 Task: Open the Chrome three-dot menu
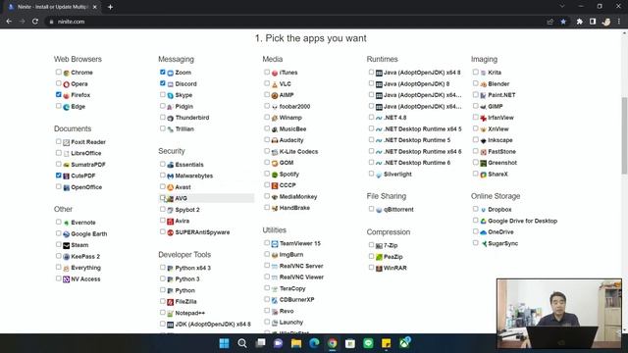pyautogui.click(x=619, y=22)
